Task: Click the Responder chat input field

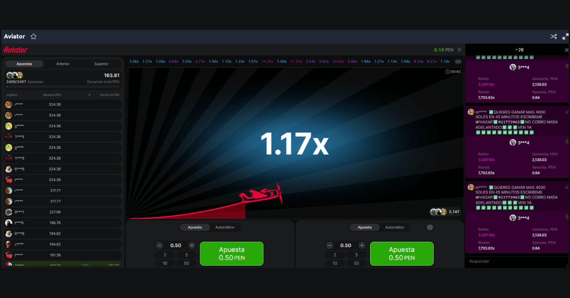Action: tap(515, 261)
